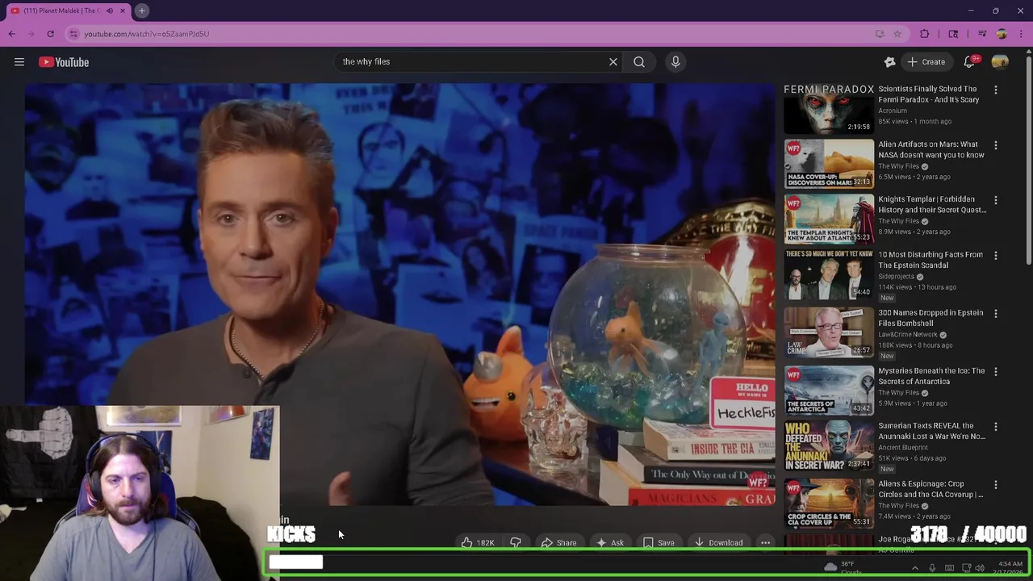This screenshot has height=581, width=1033.
Task: Open the sparkle icon beside Create
Action: tap(889, 62)
